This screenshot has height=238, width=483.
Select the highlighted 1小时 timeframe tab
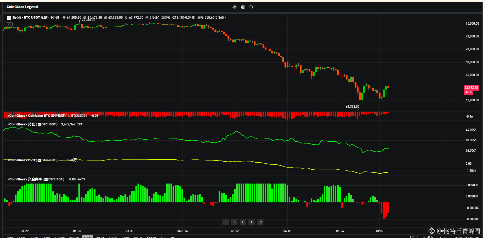[87, 237]
